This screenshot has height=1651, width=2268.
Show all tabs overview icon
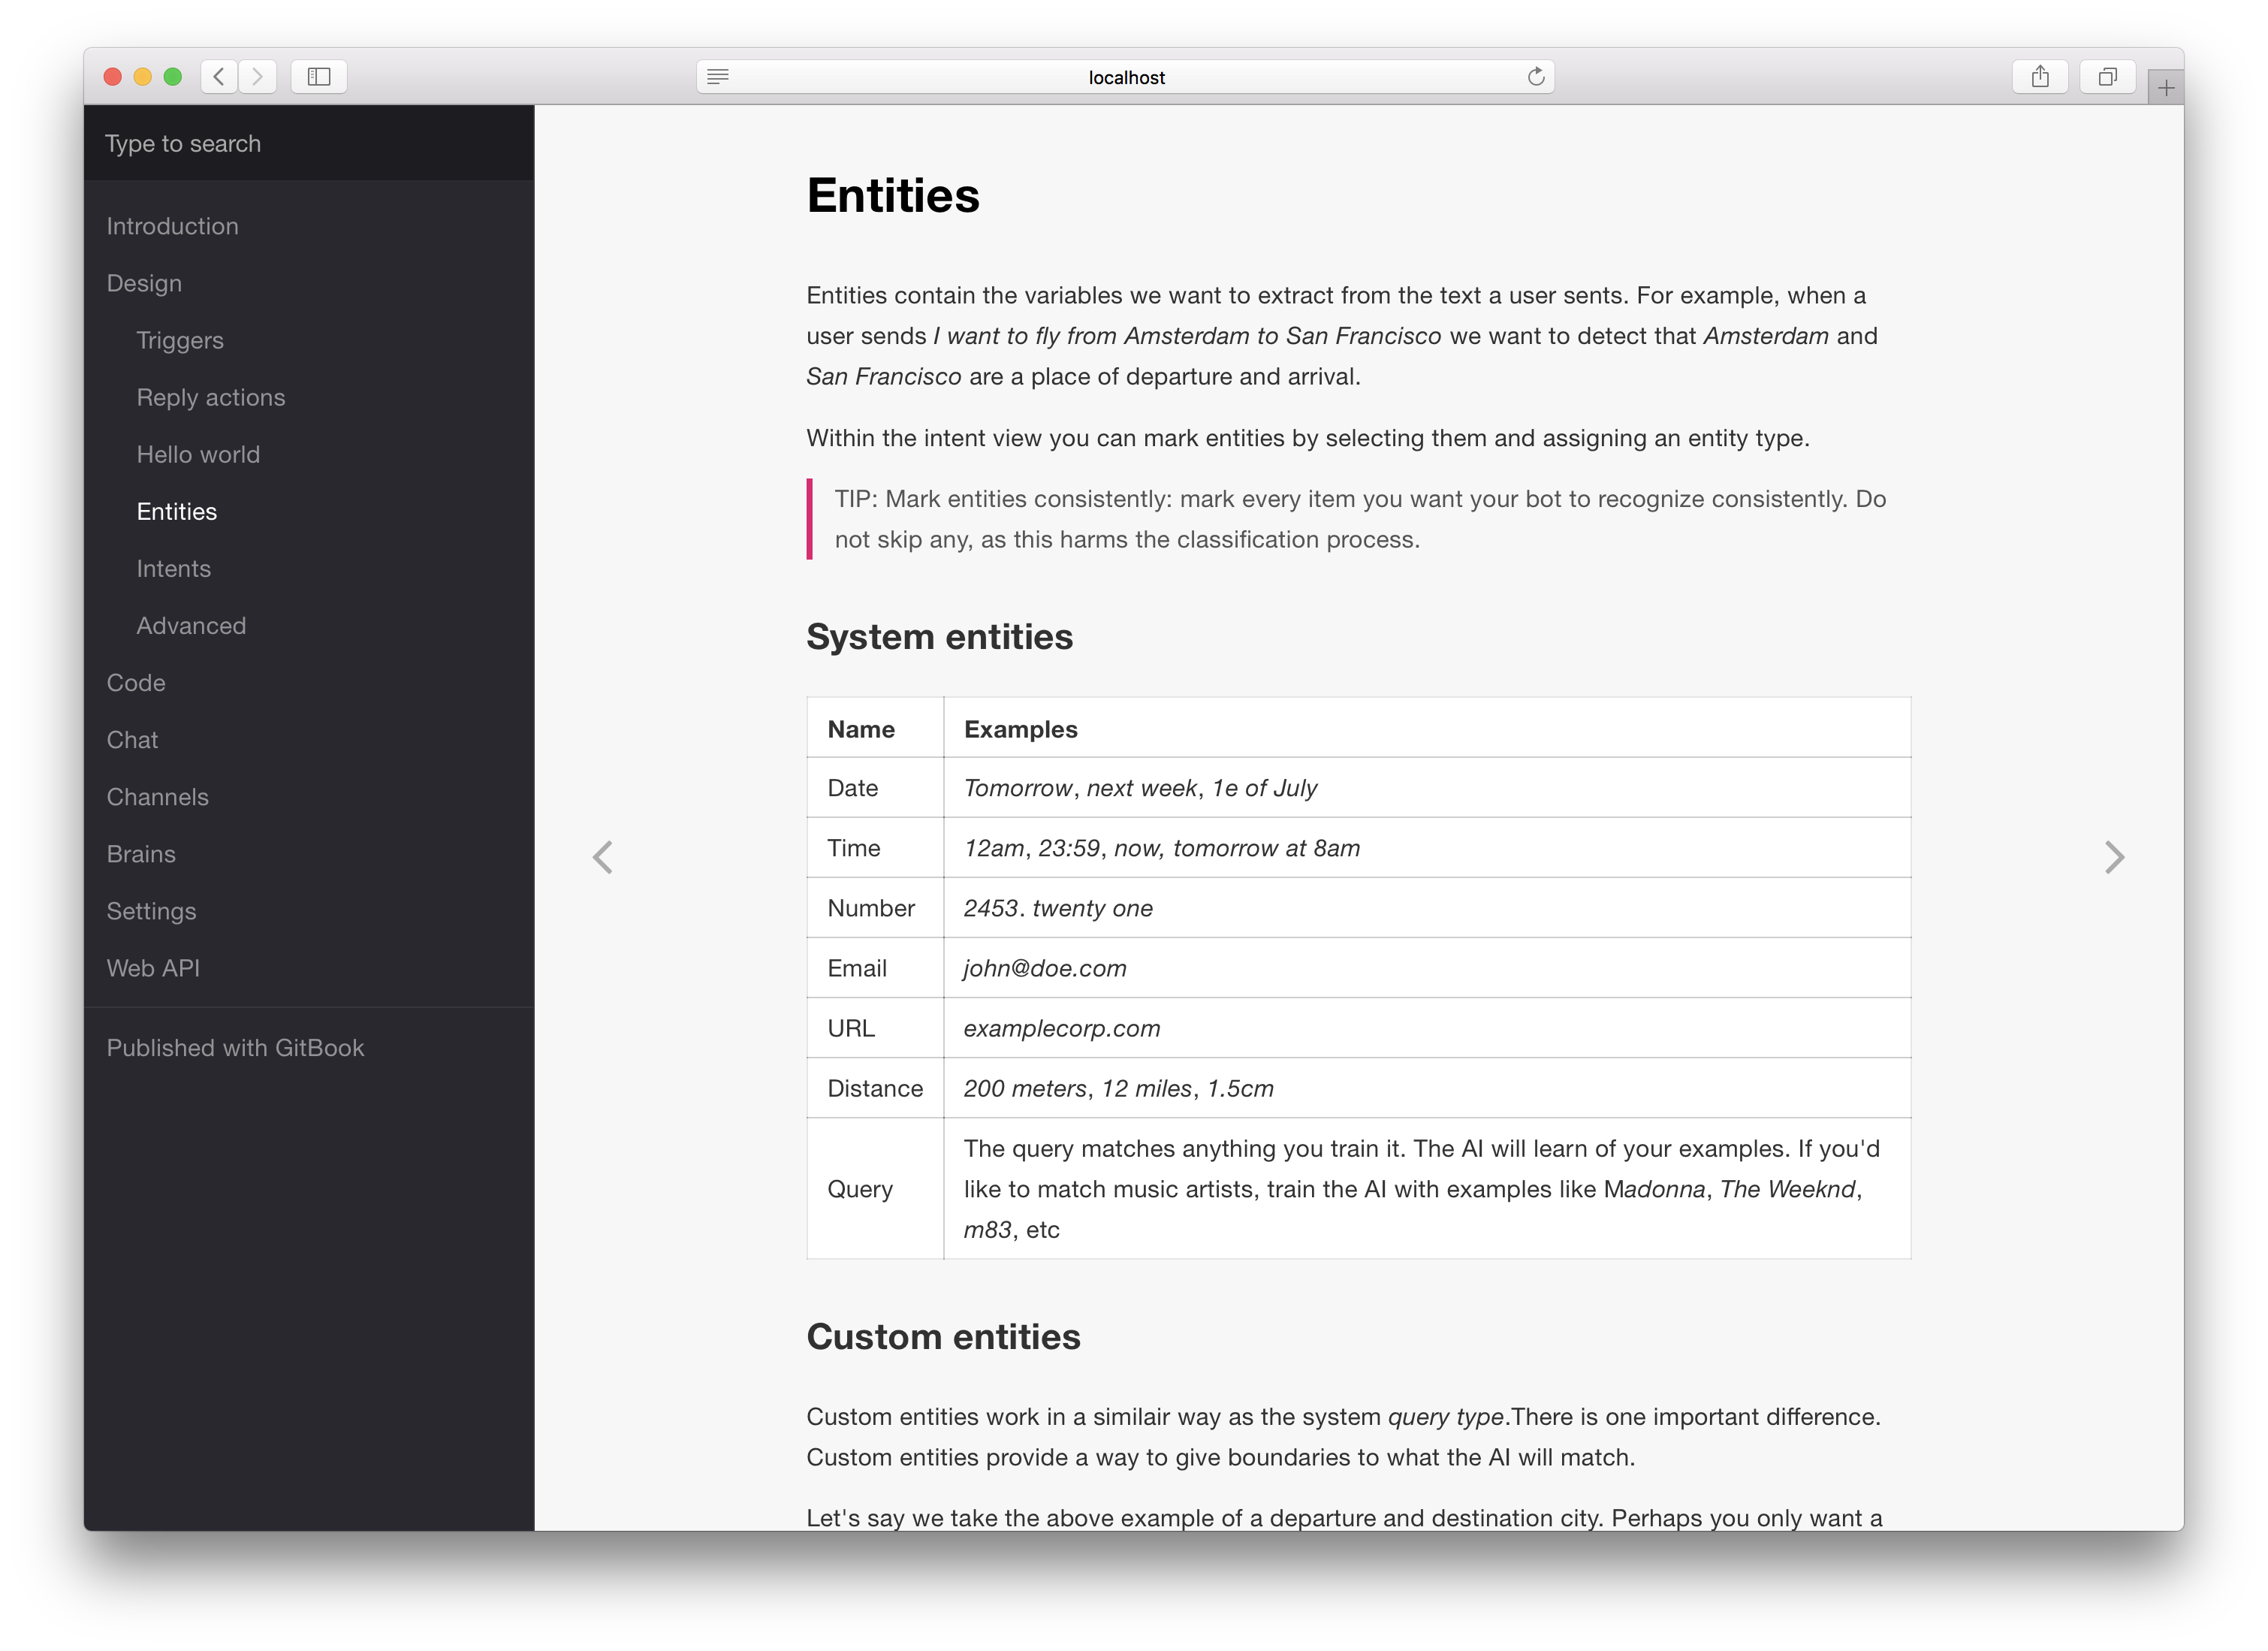[x=2107, y=77]
